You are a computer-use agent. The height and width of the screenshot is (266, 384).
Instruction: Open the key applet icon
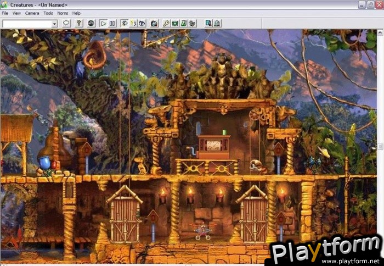(x=167, y=24)
